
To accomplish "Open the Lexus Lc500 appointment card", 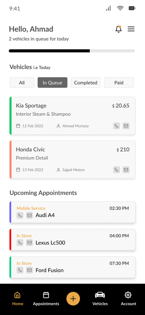I will point(72,240).
